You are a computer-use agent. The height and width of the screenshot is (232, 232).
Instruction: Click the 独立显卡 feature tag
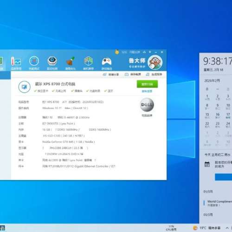coord(41,91)
